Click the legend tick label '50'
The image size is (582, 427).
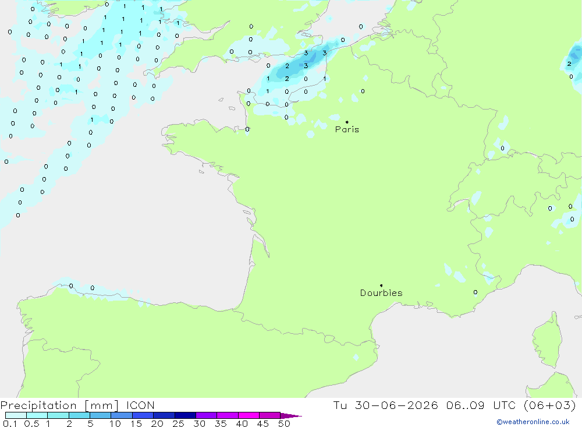pyautogui.click(x=285, y=424)
